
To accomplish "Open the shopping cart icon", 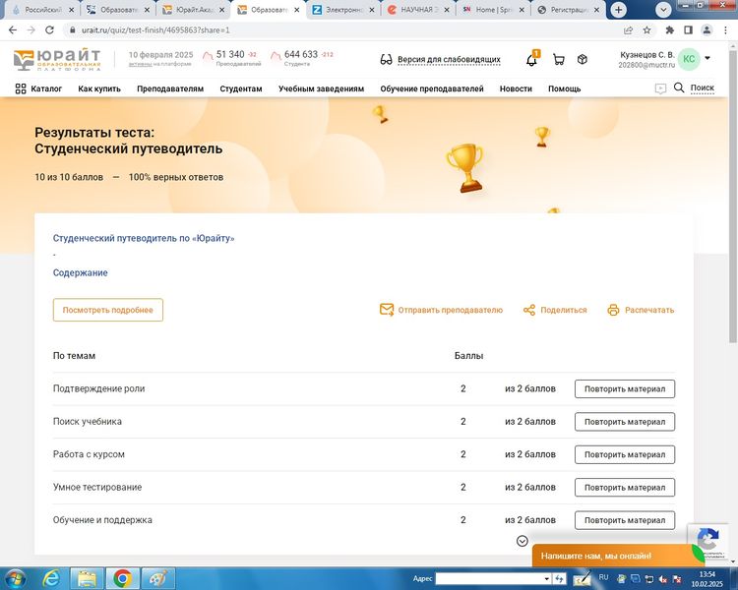I will pos(559,59).
